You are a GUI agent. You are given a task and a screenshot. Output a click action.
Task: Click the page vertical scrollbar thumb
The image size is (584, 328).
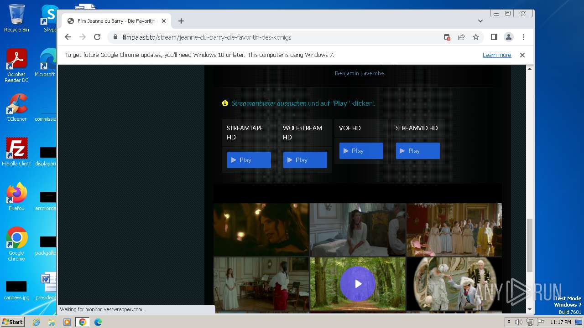coord(530,245)
